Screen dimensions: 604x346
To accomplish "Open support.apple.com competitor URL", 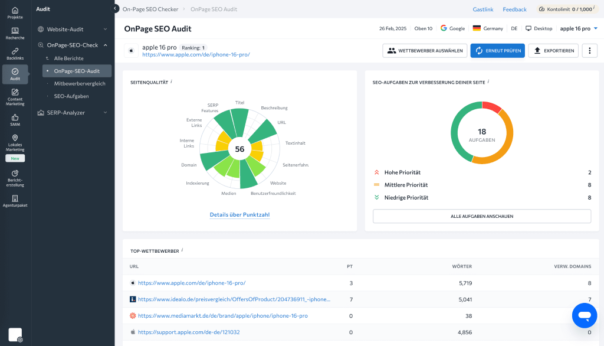I will coord(189,332).
